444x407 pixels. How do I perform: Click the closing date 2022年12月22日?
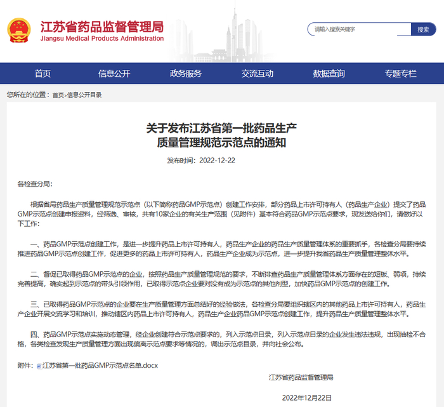[x=306, y=398]
